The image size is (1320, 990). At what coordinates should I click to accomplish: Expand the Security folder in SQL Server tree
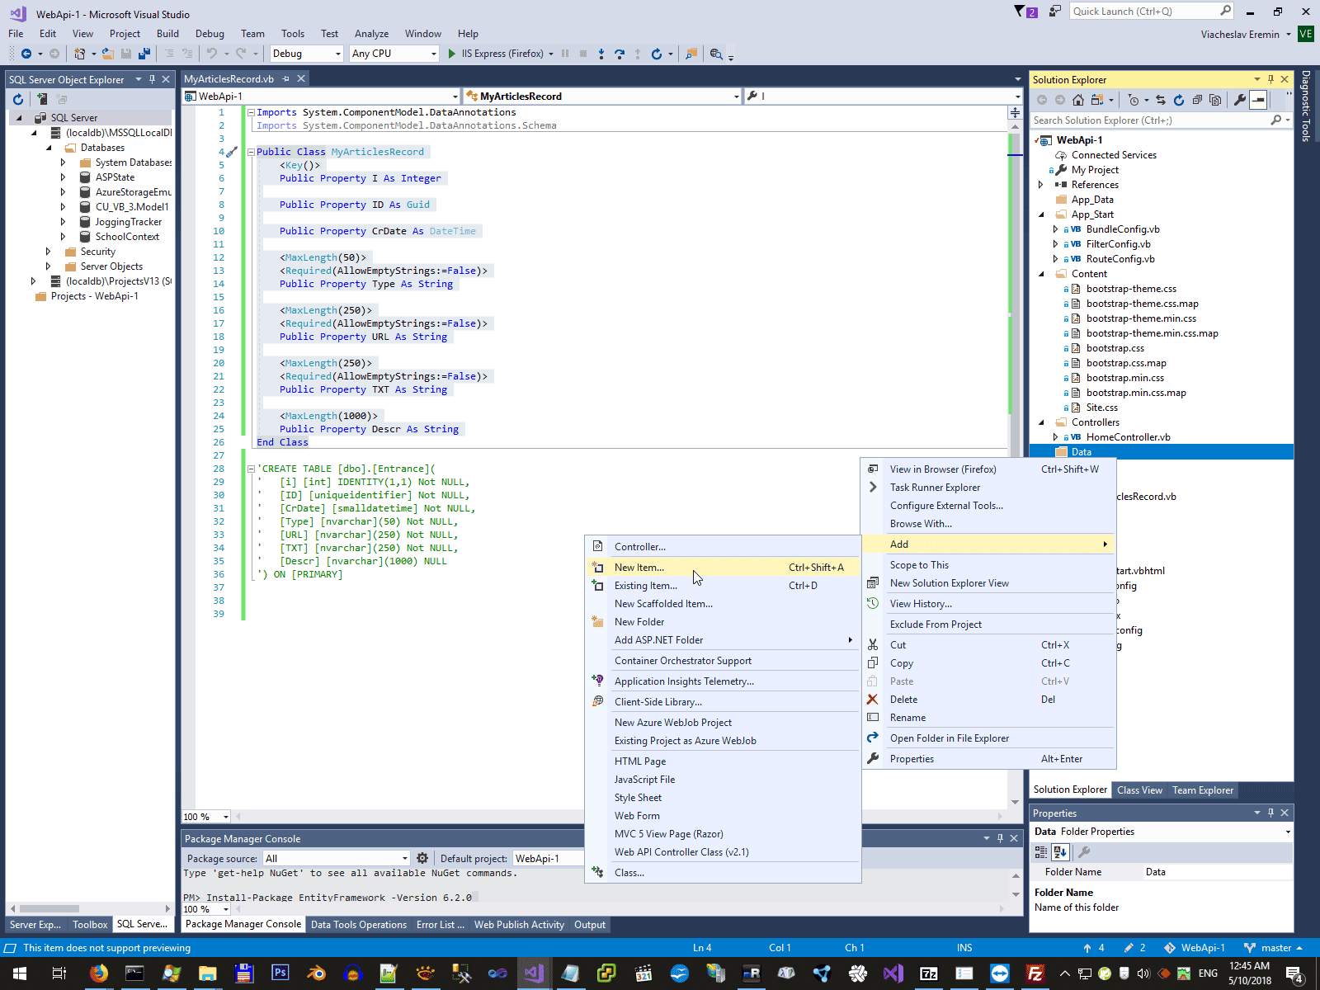[x=48, y=252]
